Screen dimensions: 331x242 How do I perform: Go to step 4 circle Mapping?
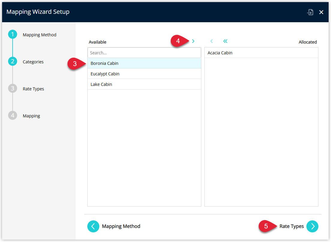pos(13,116)
